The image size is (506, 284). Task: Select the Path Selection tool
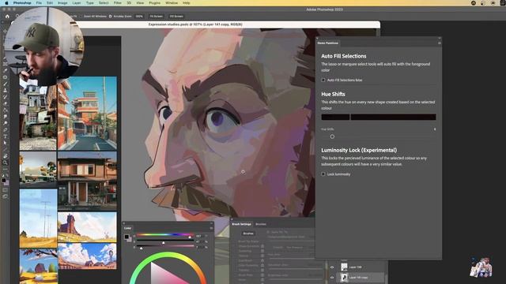(6, 143)
